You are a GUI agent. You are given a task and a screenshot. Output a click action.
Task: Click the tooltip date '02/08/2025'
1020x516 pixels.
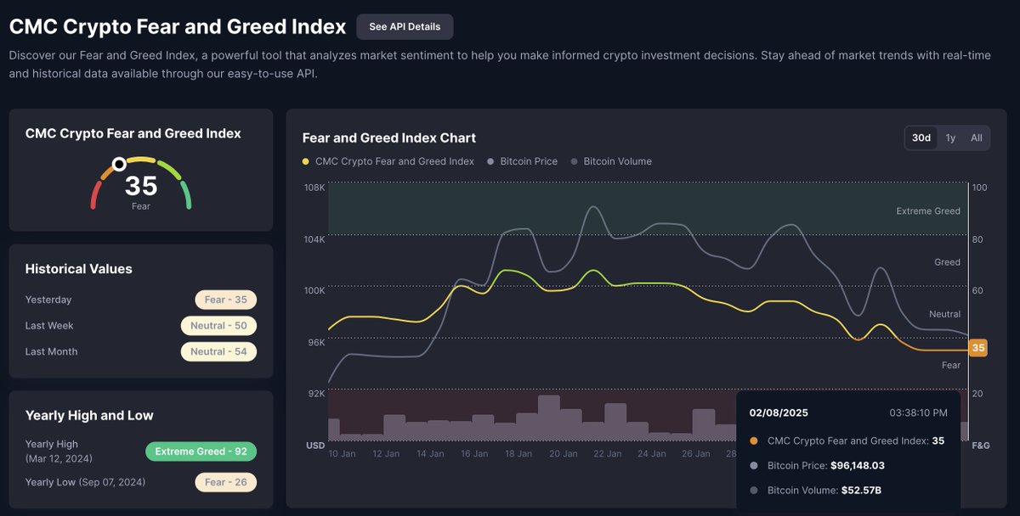point(779,412)
